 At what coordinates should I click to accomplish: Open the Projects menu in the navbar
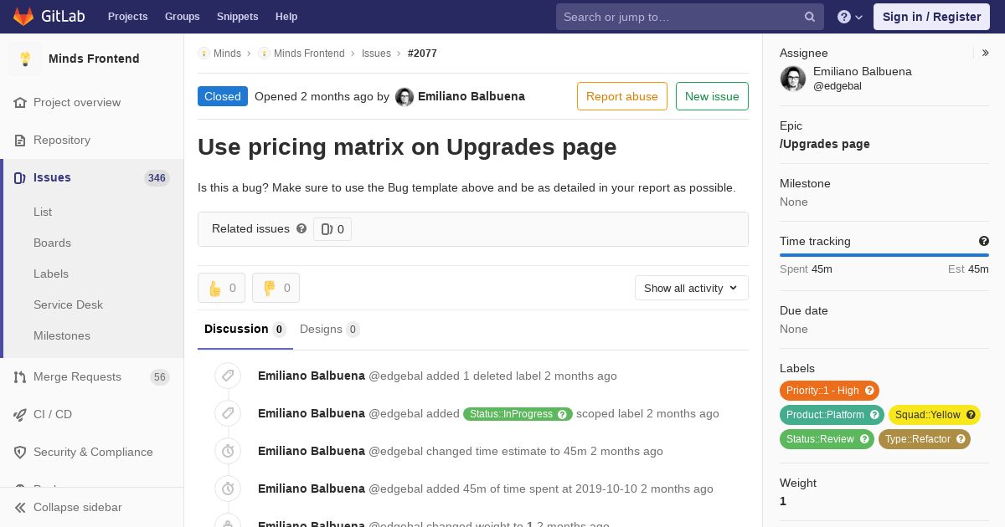point(128,17)
